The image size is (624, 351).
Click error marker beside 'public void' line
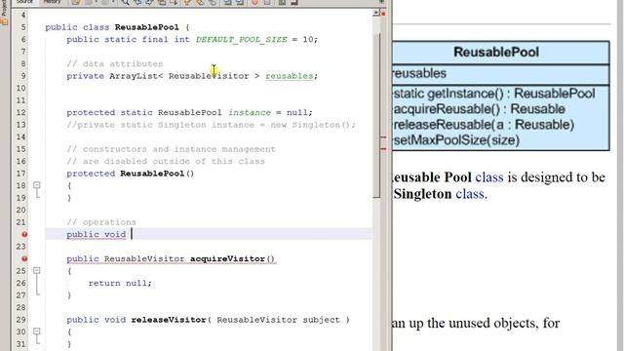24,234
